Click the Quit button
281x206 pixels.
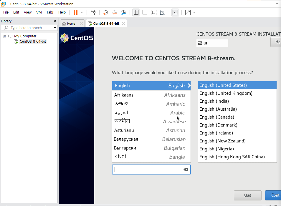[x=247, y=195]
